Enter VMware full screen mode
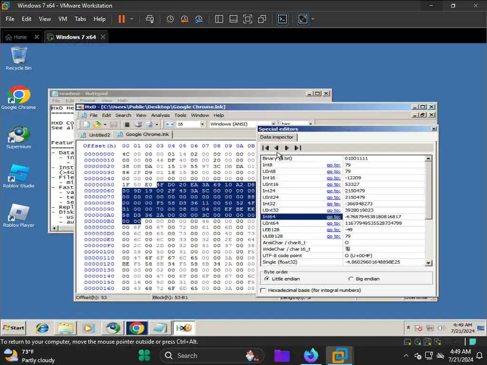The height and width of the screenshot is (365, 487). click(247, 19)
